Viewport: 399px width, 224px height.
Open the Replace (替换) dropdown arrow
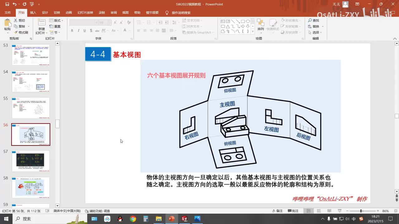(x=323, y=26)
